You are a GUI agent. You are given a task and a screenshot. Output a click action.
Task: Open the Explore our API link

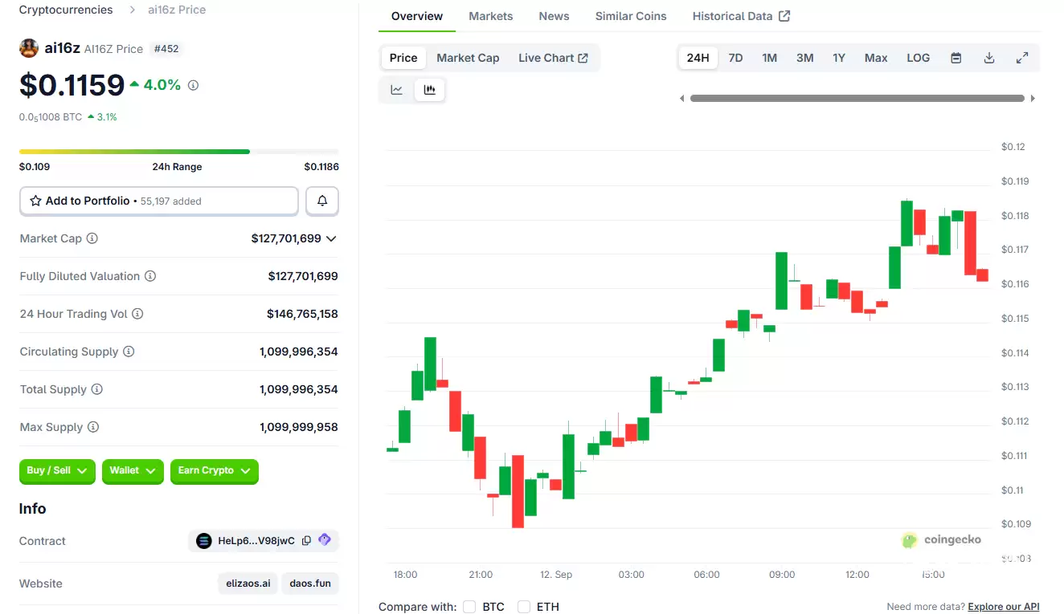click(x=1003, y=607)
